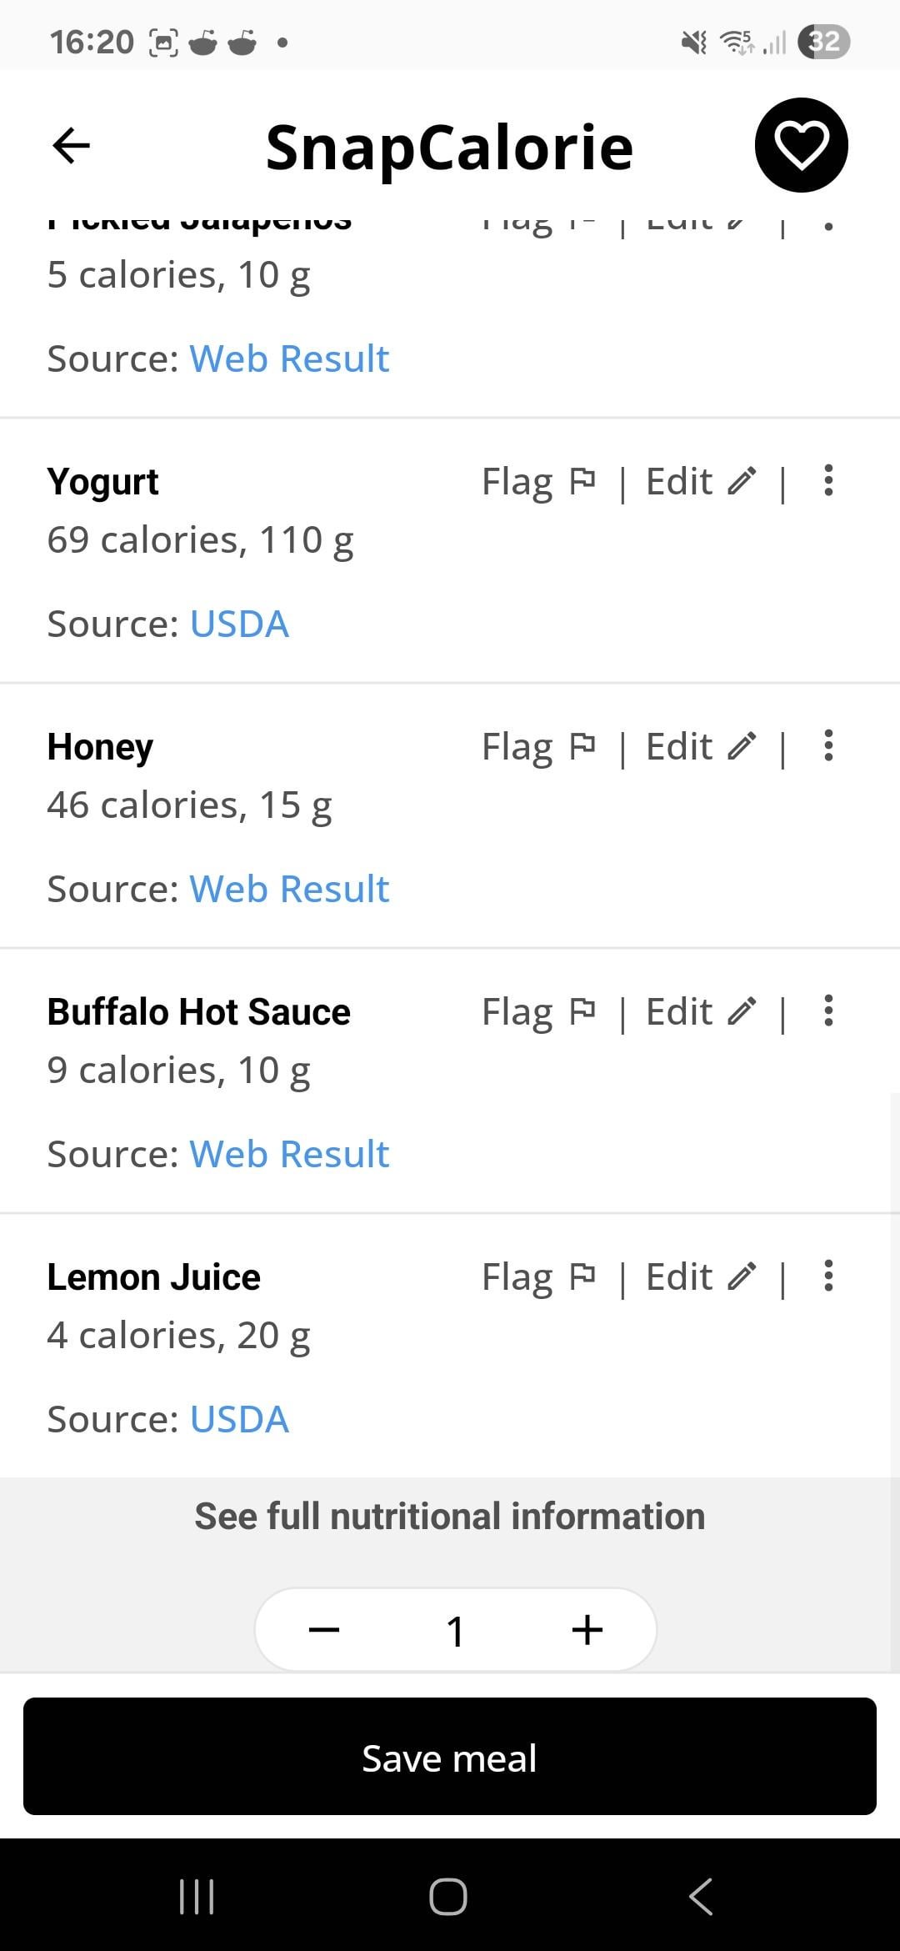Image resolution: width=900 pixels, height=1951 pixels.
Task: Tap Android recent apps navigation button
Action: click(x=197, y=1897)
